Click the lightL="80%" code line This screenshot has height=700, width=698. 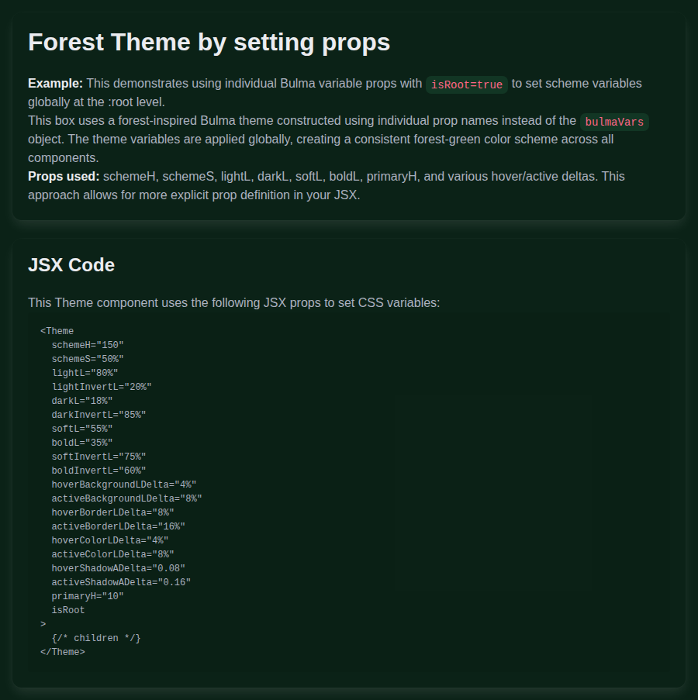(85, 373)
